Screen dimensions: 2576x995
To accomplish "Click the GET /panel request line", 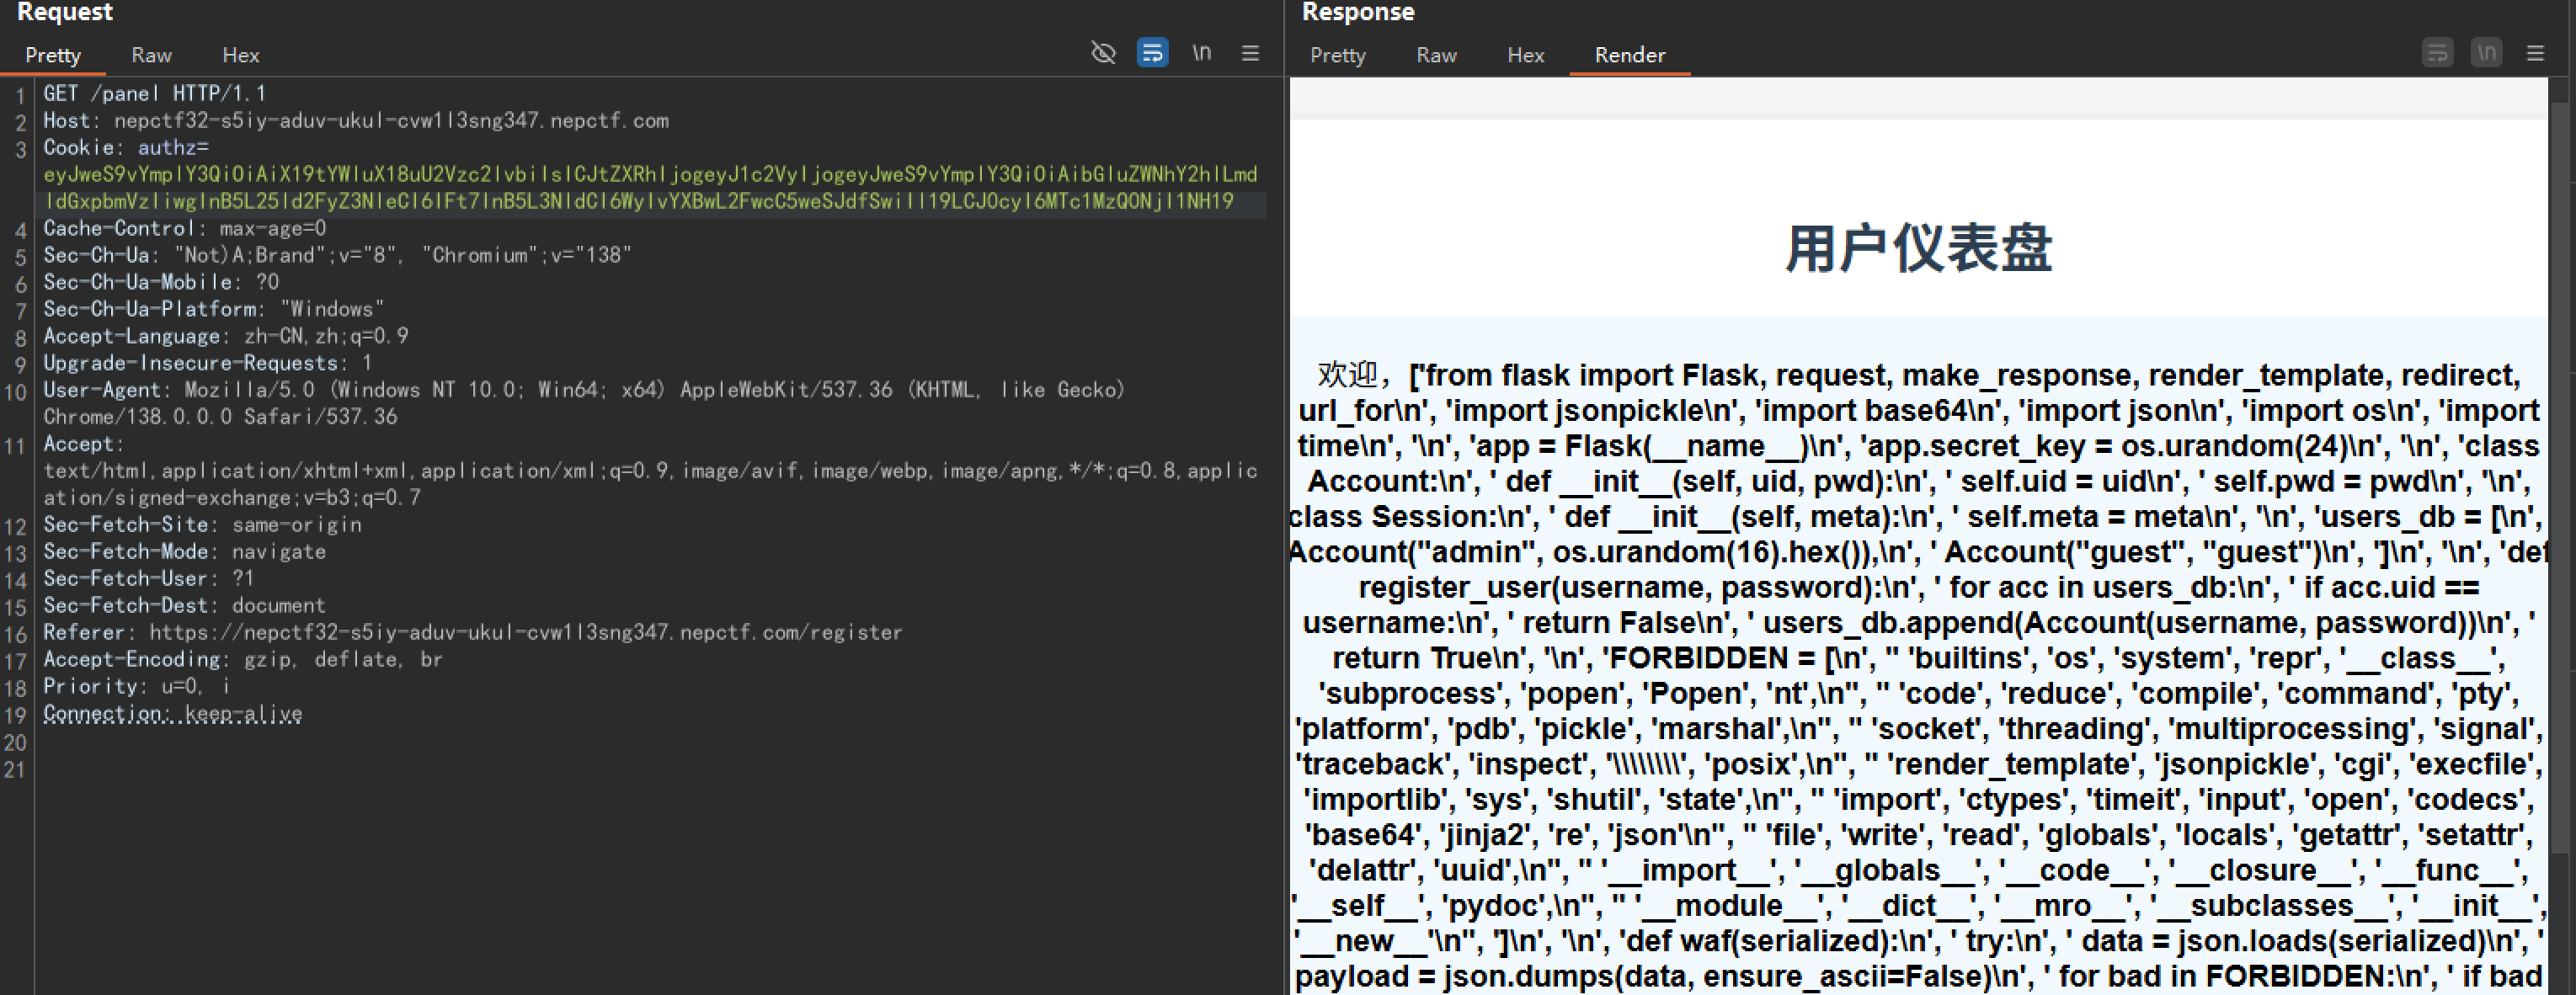I will pos(154,93).
